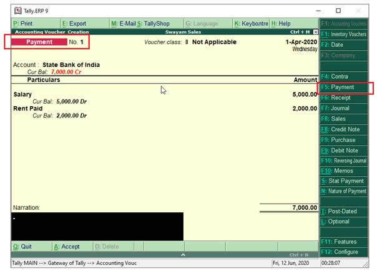Select F10: Reversing Journal
The width and height of the screenshot is (377, 271).
(x=343, y=160)
